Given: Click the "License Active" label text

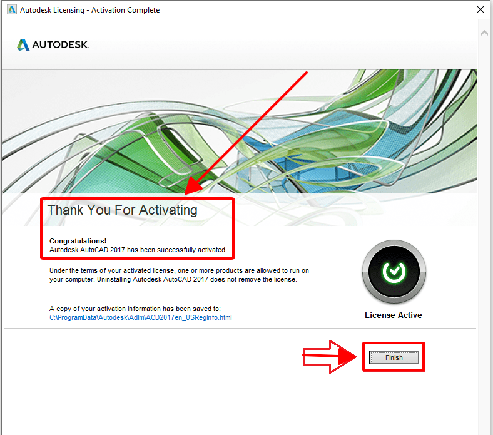Looking at the screenshot, I should click(x=393, y=315).
